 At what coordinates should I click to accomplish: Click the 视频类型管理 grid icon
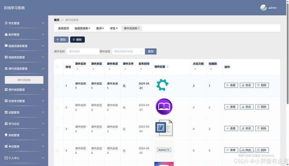click(x=6, y=57)
